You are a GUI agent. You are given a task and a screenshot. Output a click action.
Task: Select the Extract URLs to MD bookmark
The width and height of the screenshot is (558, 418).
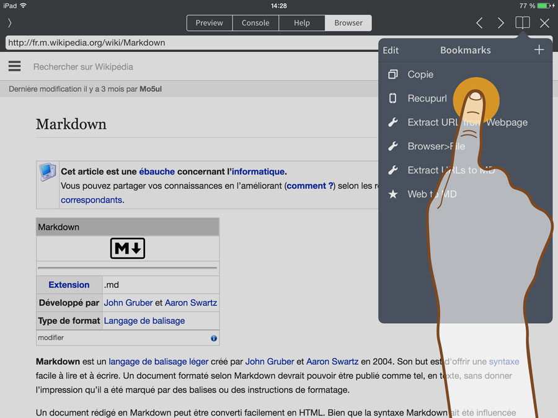(466, 170)
